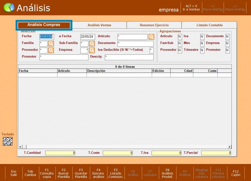The height and width of the screenshot is (181, 251).
Task: Open the on-screen Teclado keyboard icon
Action: [x=8, y=141]
